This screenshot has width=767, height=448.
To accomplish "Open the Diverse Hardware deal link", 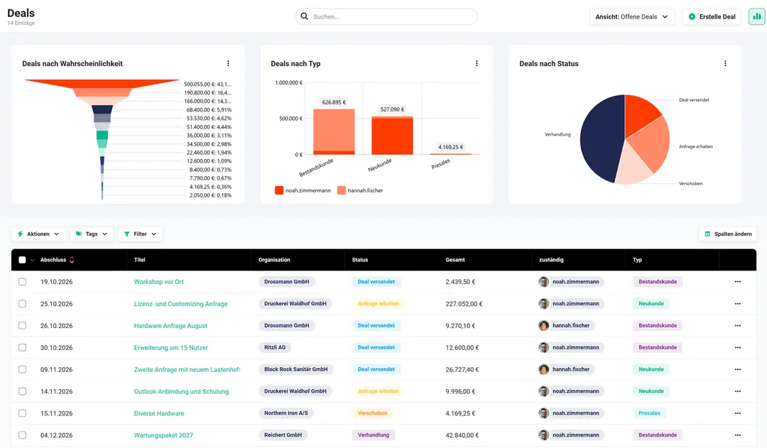I will (x=159, y=413).
